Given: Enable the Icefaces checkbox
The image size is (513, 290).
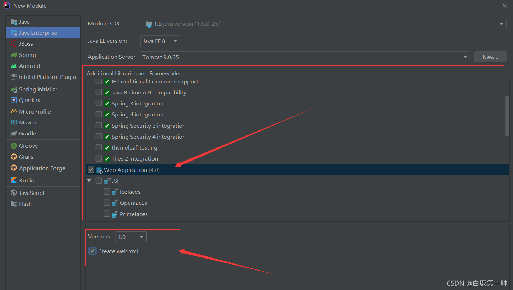Looking at the screenshot, I should [x=107, y=192].
